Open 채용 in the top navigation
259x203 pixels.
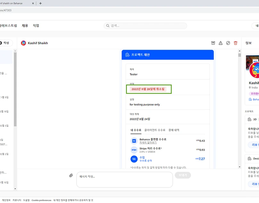coord(25,26)
